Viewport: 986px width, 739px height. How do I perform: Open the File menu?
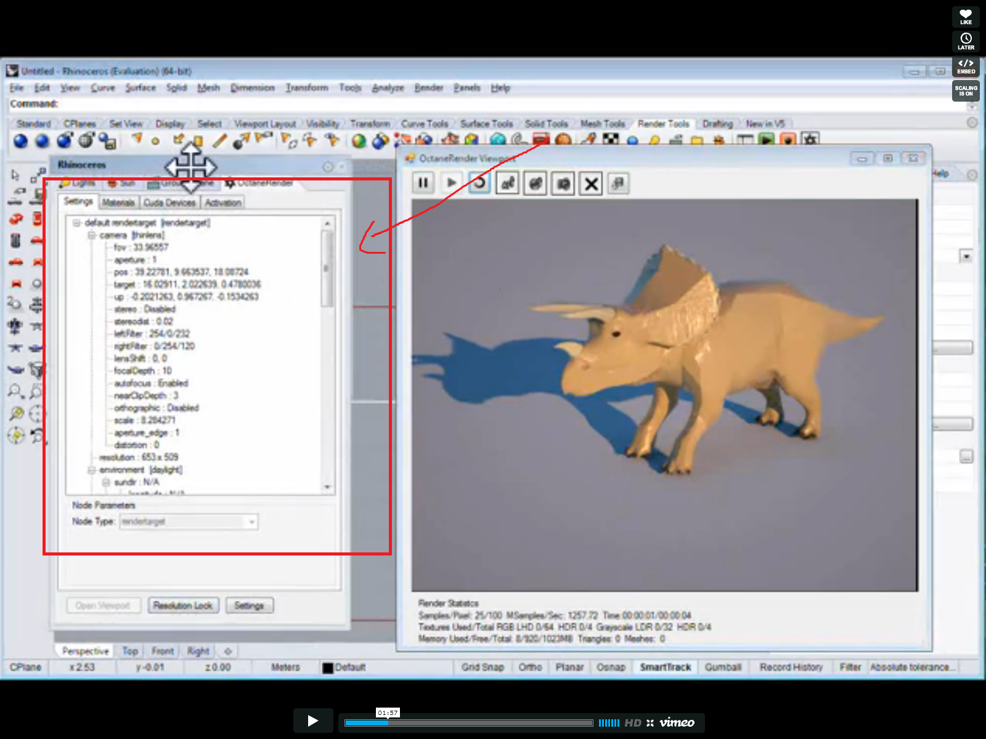tap(17, 88)
